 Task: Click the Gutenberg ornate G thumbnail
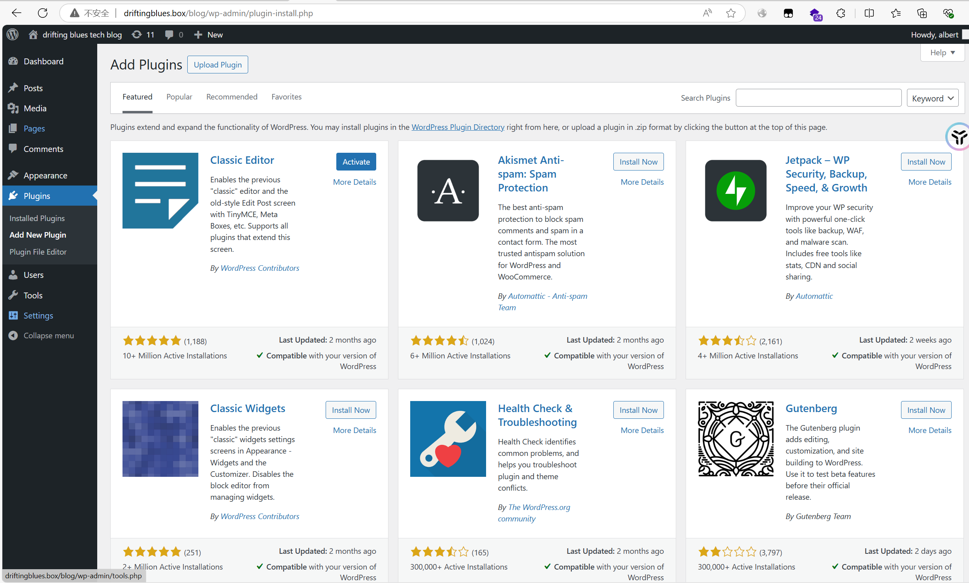click(735, 439)
